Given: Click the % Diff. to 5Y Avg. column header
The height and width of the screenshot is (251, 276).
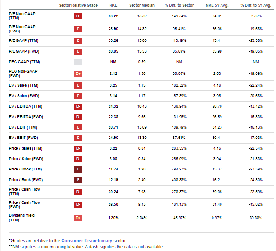Looking at the screenshot, I should [x=256, y=5].
